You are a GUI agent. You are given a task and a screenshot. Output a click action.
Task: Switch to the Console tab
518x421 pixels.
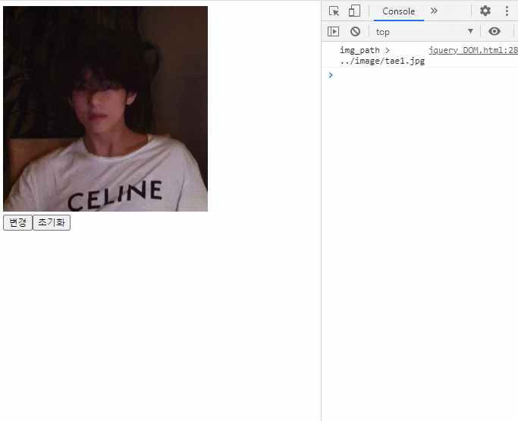point(398,11)
